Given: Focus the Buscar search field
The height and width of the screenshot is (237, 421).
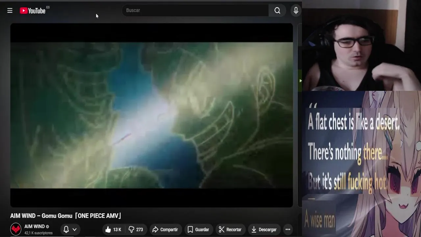Looking at the screenshot, I should pos(195,11).
